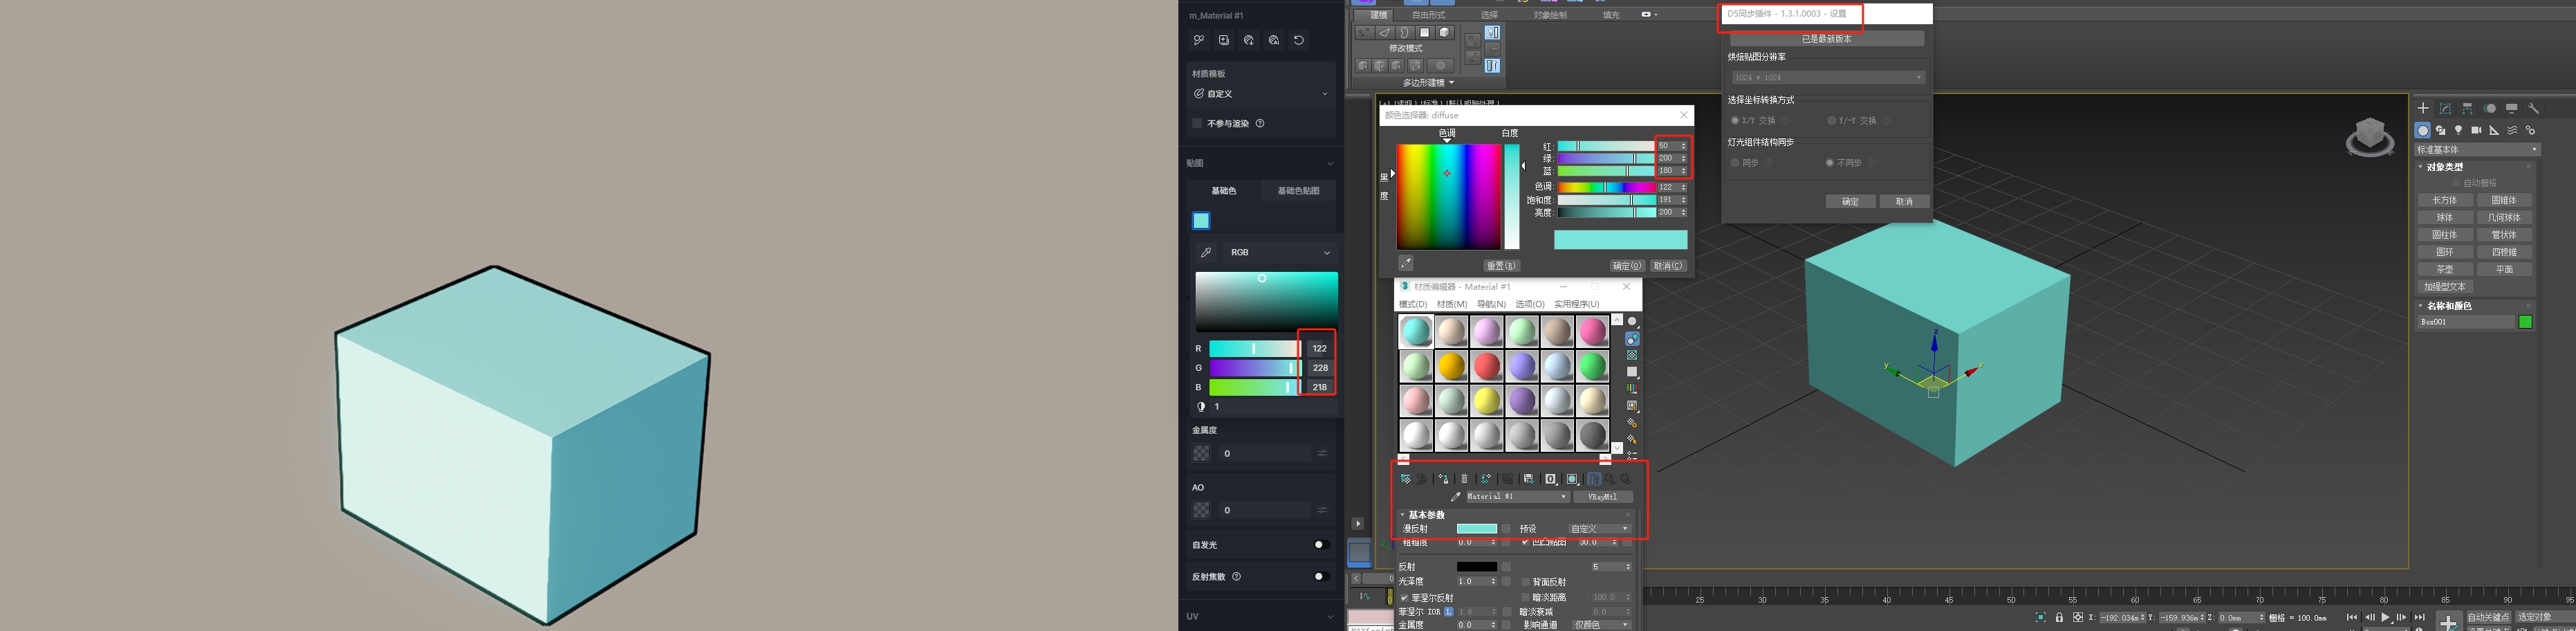Open the 自由形式 ribbon tab
Screen dimensions: 2576x631
point(1428,15)
